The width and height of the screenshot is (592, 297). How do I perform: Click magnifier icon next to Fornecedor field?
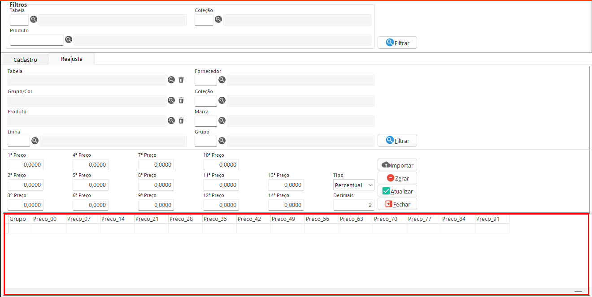pyautogui.click(x=222, y=80)
